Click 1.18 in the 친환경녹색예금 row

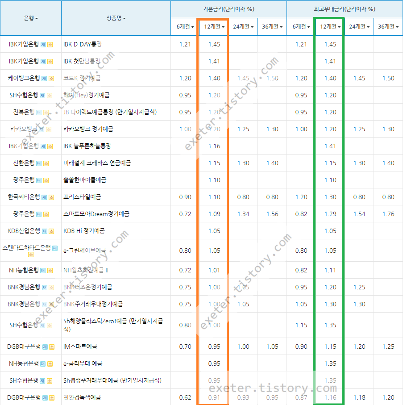coord(359,397)
